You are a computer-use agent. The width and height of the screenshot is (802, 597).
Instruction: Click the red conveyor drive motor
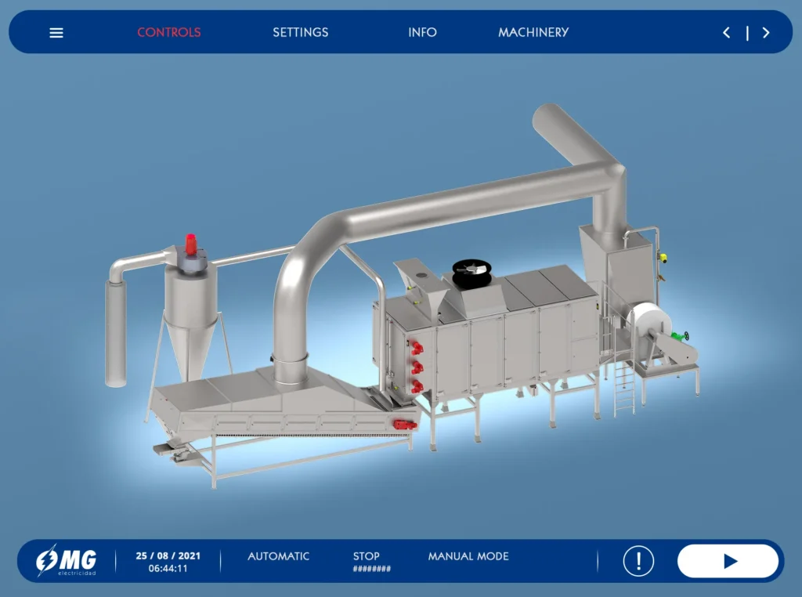click(x=405, y=424)
